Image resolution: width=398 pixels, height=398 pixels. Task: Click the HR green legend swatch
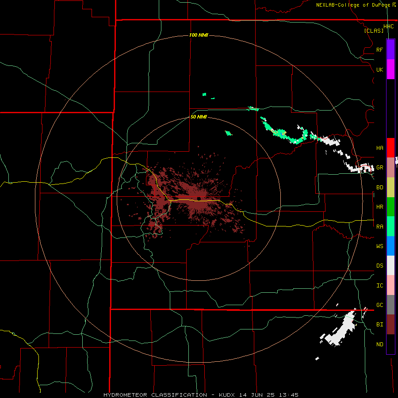click(390, 207)
